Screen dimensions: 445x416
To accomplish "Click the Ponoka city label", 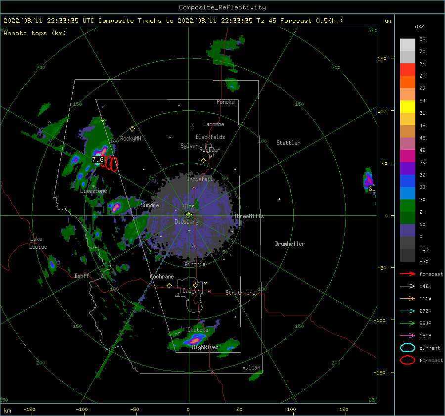I will click(225, 102).
